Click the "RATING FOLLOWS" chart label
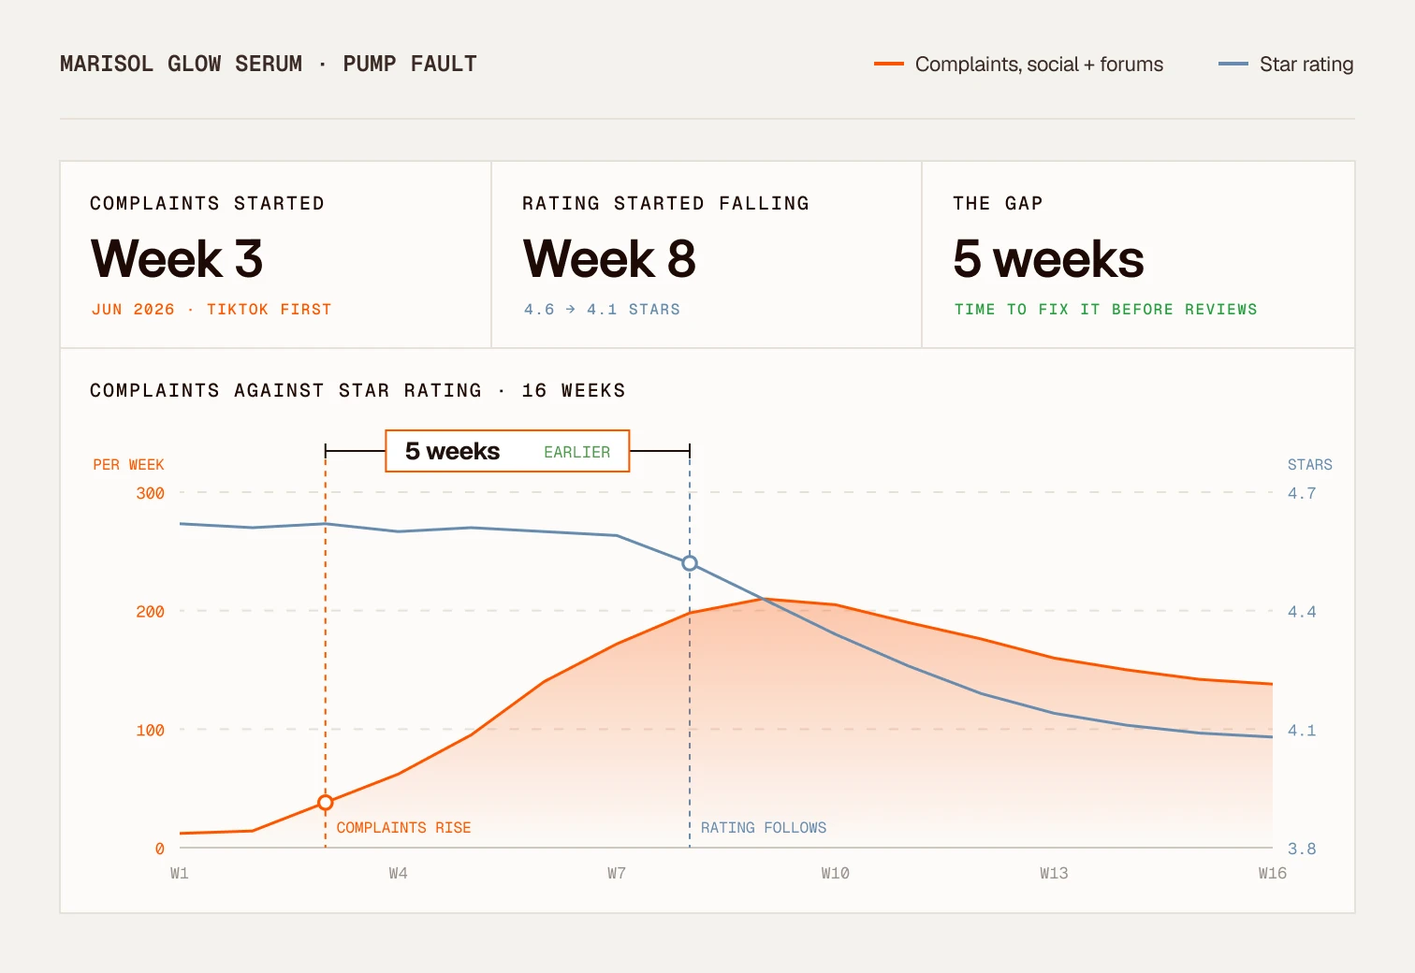The width and height of the screenshot is (1415, 973). (x=764, y=827)
